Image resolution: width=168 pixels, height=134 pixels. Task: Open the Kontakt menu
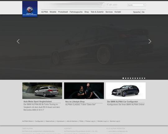118,12
